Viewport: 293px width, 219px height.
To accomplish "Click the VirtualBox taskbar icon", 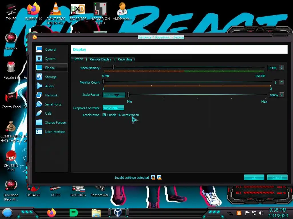I will click(118, 212).
